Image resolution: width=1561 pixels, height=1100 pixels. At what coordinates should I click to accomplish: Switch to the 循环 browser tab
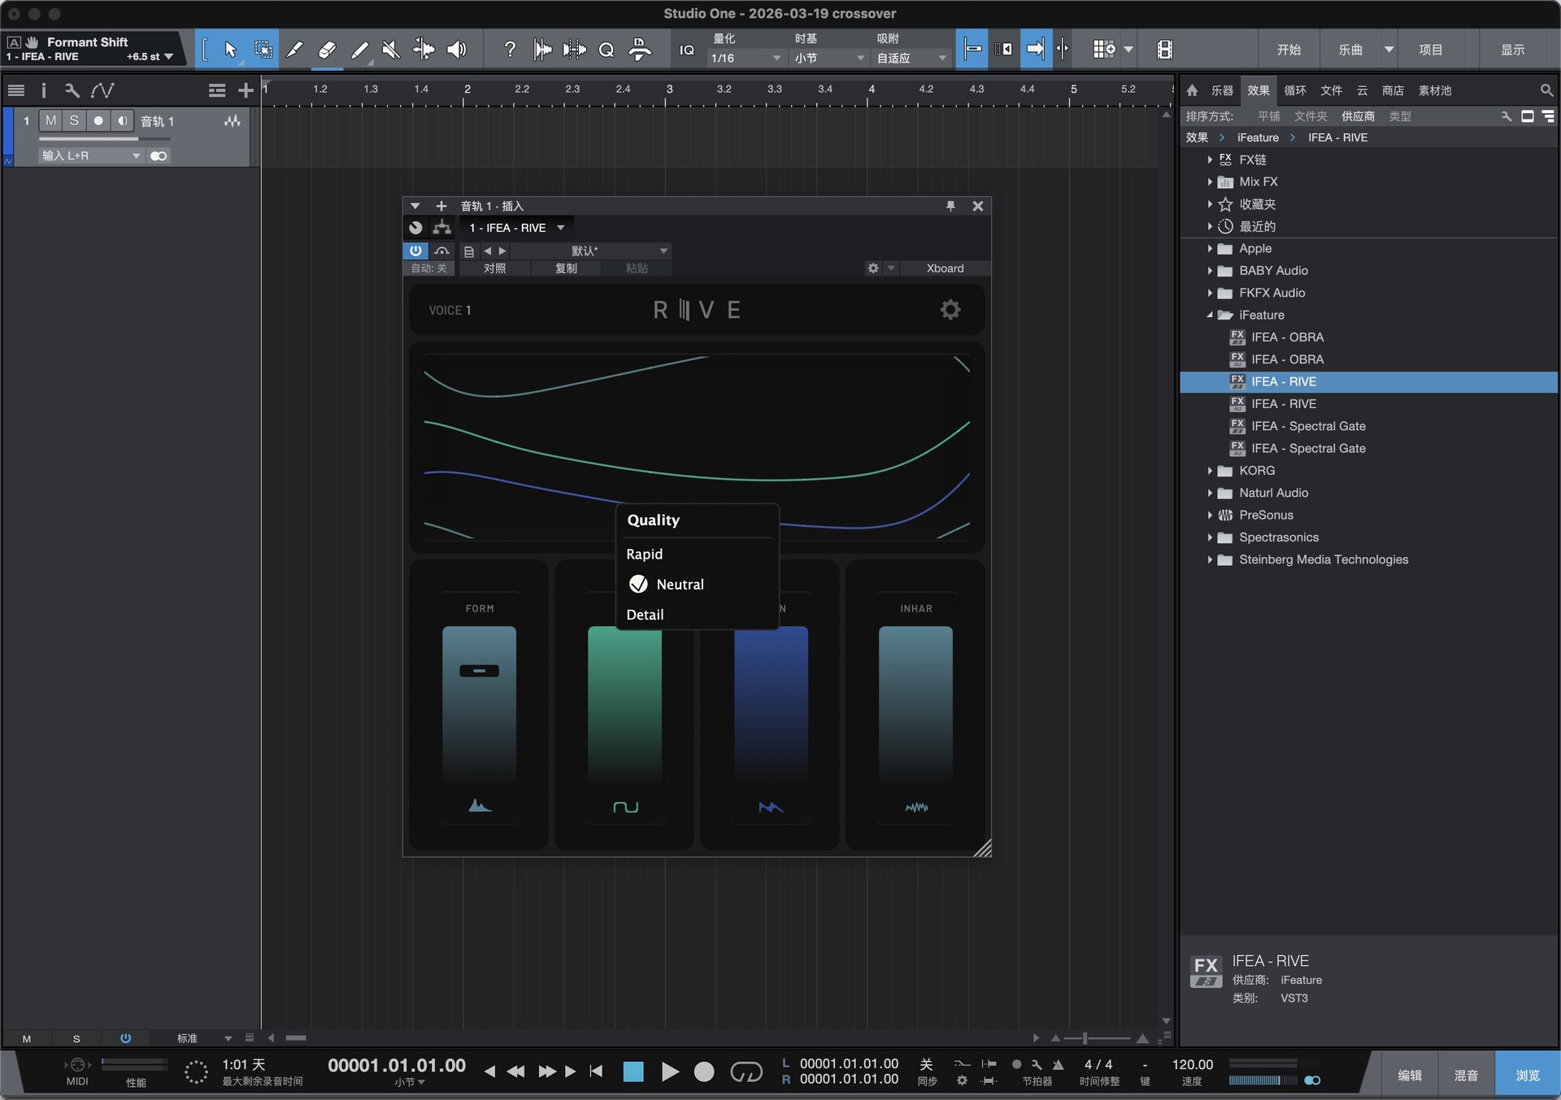[1294, 91]
